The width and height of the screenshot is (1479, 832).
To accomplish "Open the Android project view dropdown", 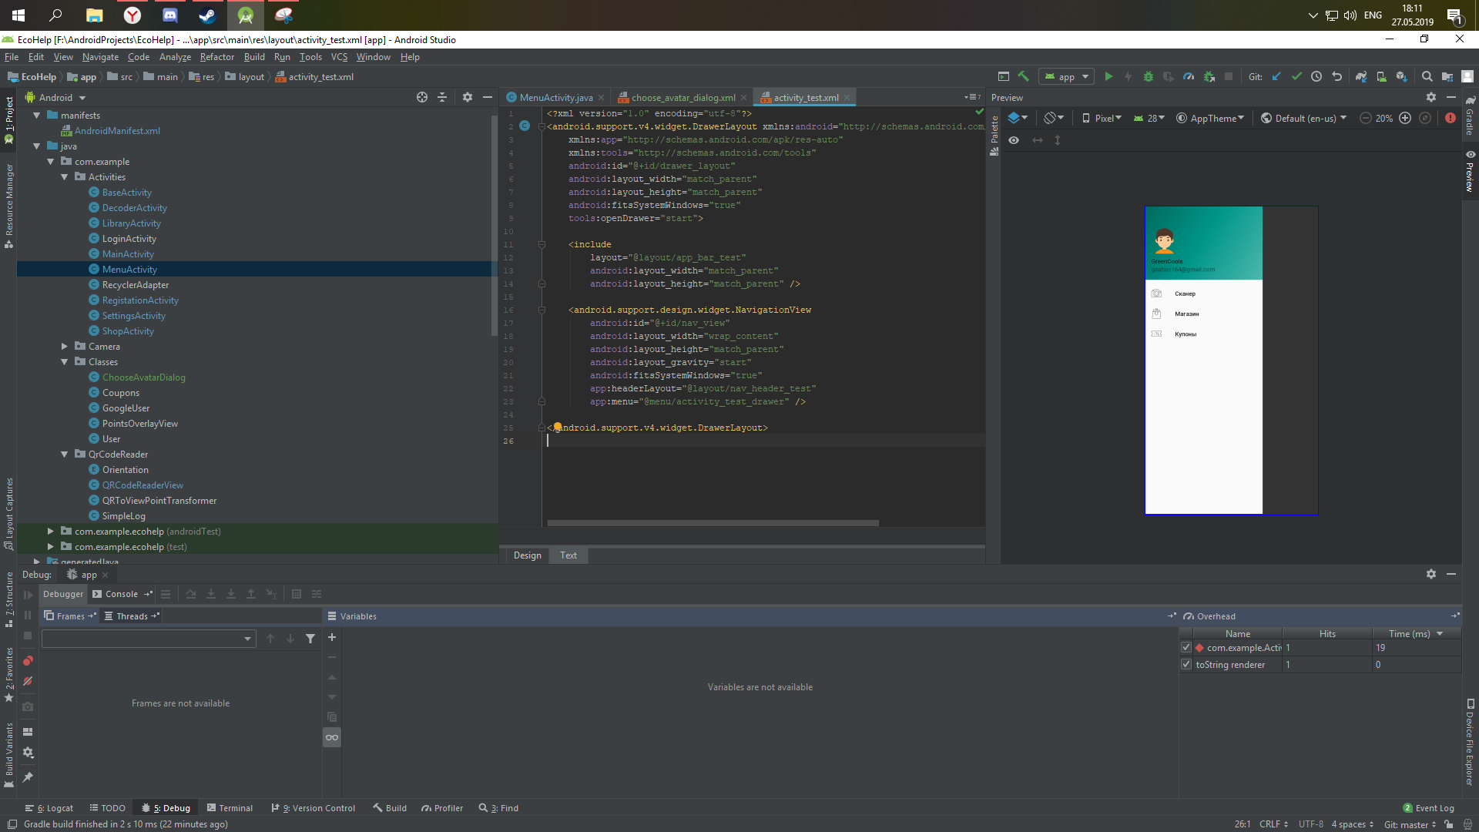I will (x=55, y=97).
